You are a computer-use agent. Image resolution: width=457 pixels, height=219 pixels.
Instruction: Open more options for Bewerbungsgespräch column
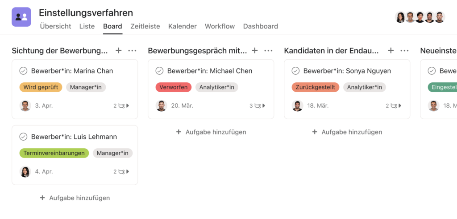point(268,51)
